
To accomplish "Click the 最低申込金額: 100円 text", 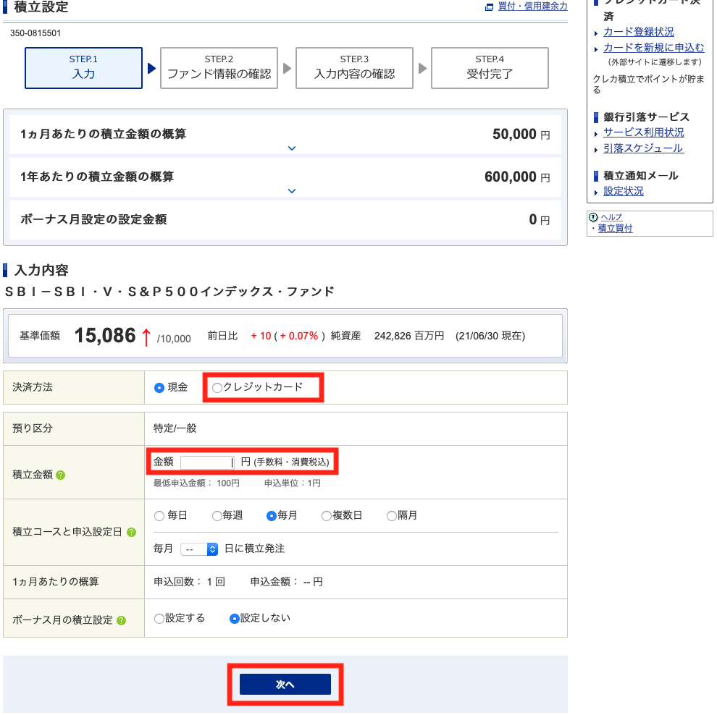I will coord(196,483).
